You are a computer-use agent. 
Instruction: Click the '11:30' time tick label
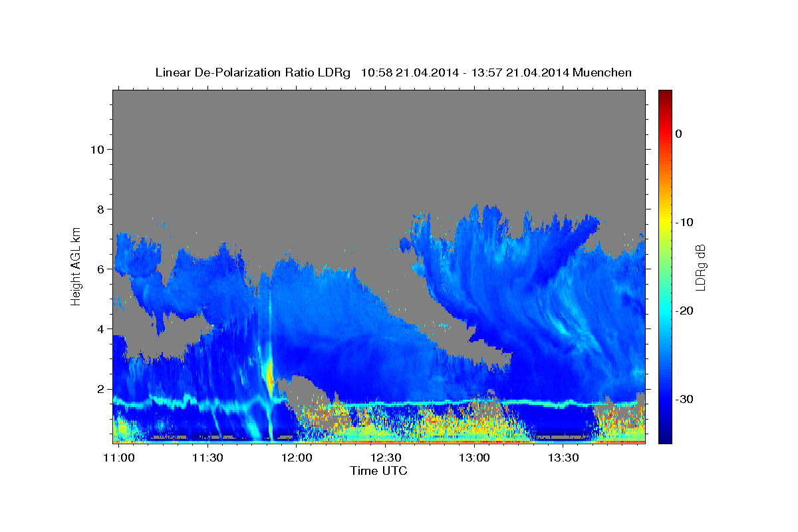(x=207, y=458)
